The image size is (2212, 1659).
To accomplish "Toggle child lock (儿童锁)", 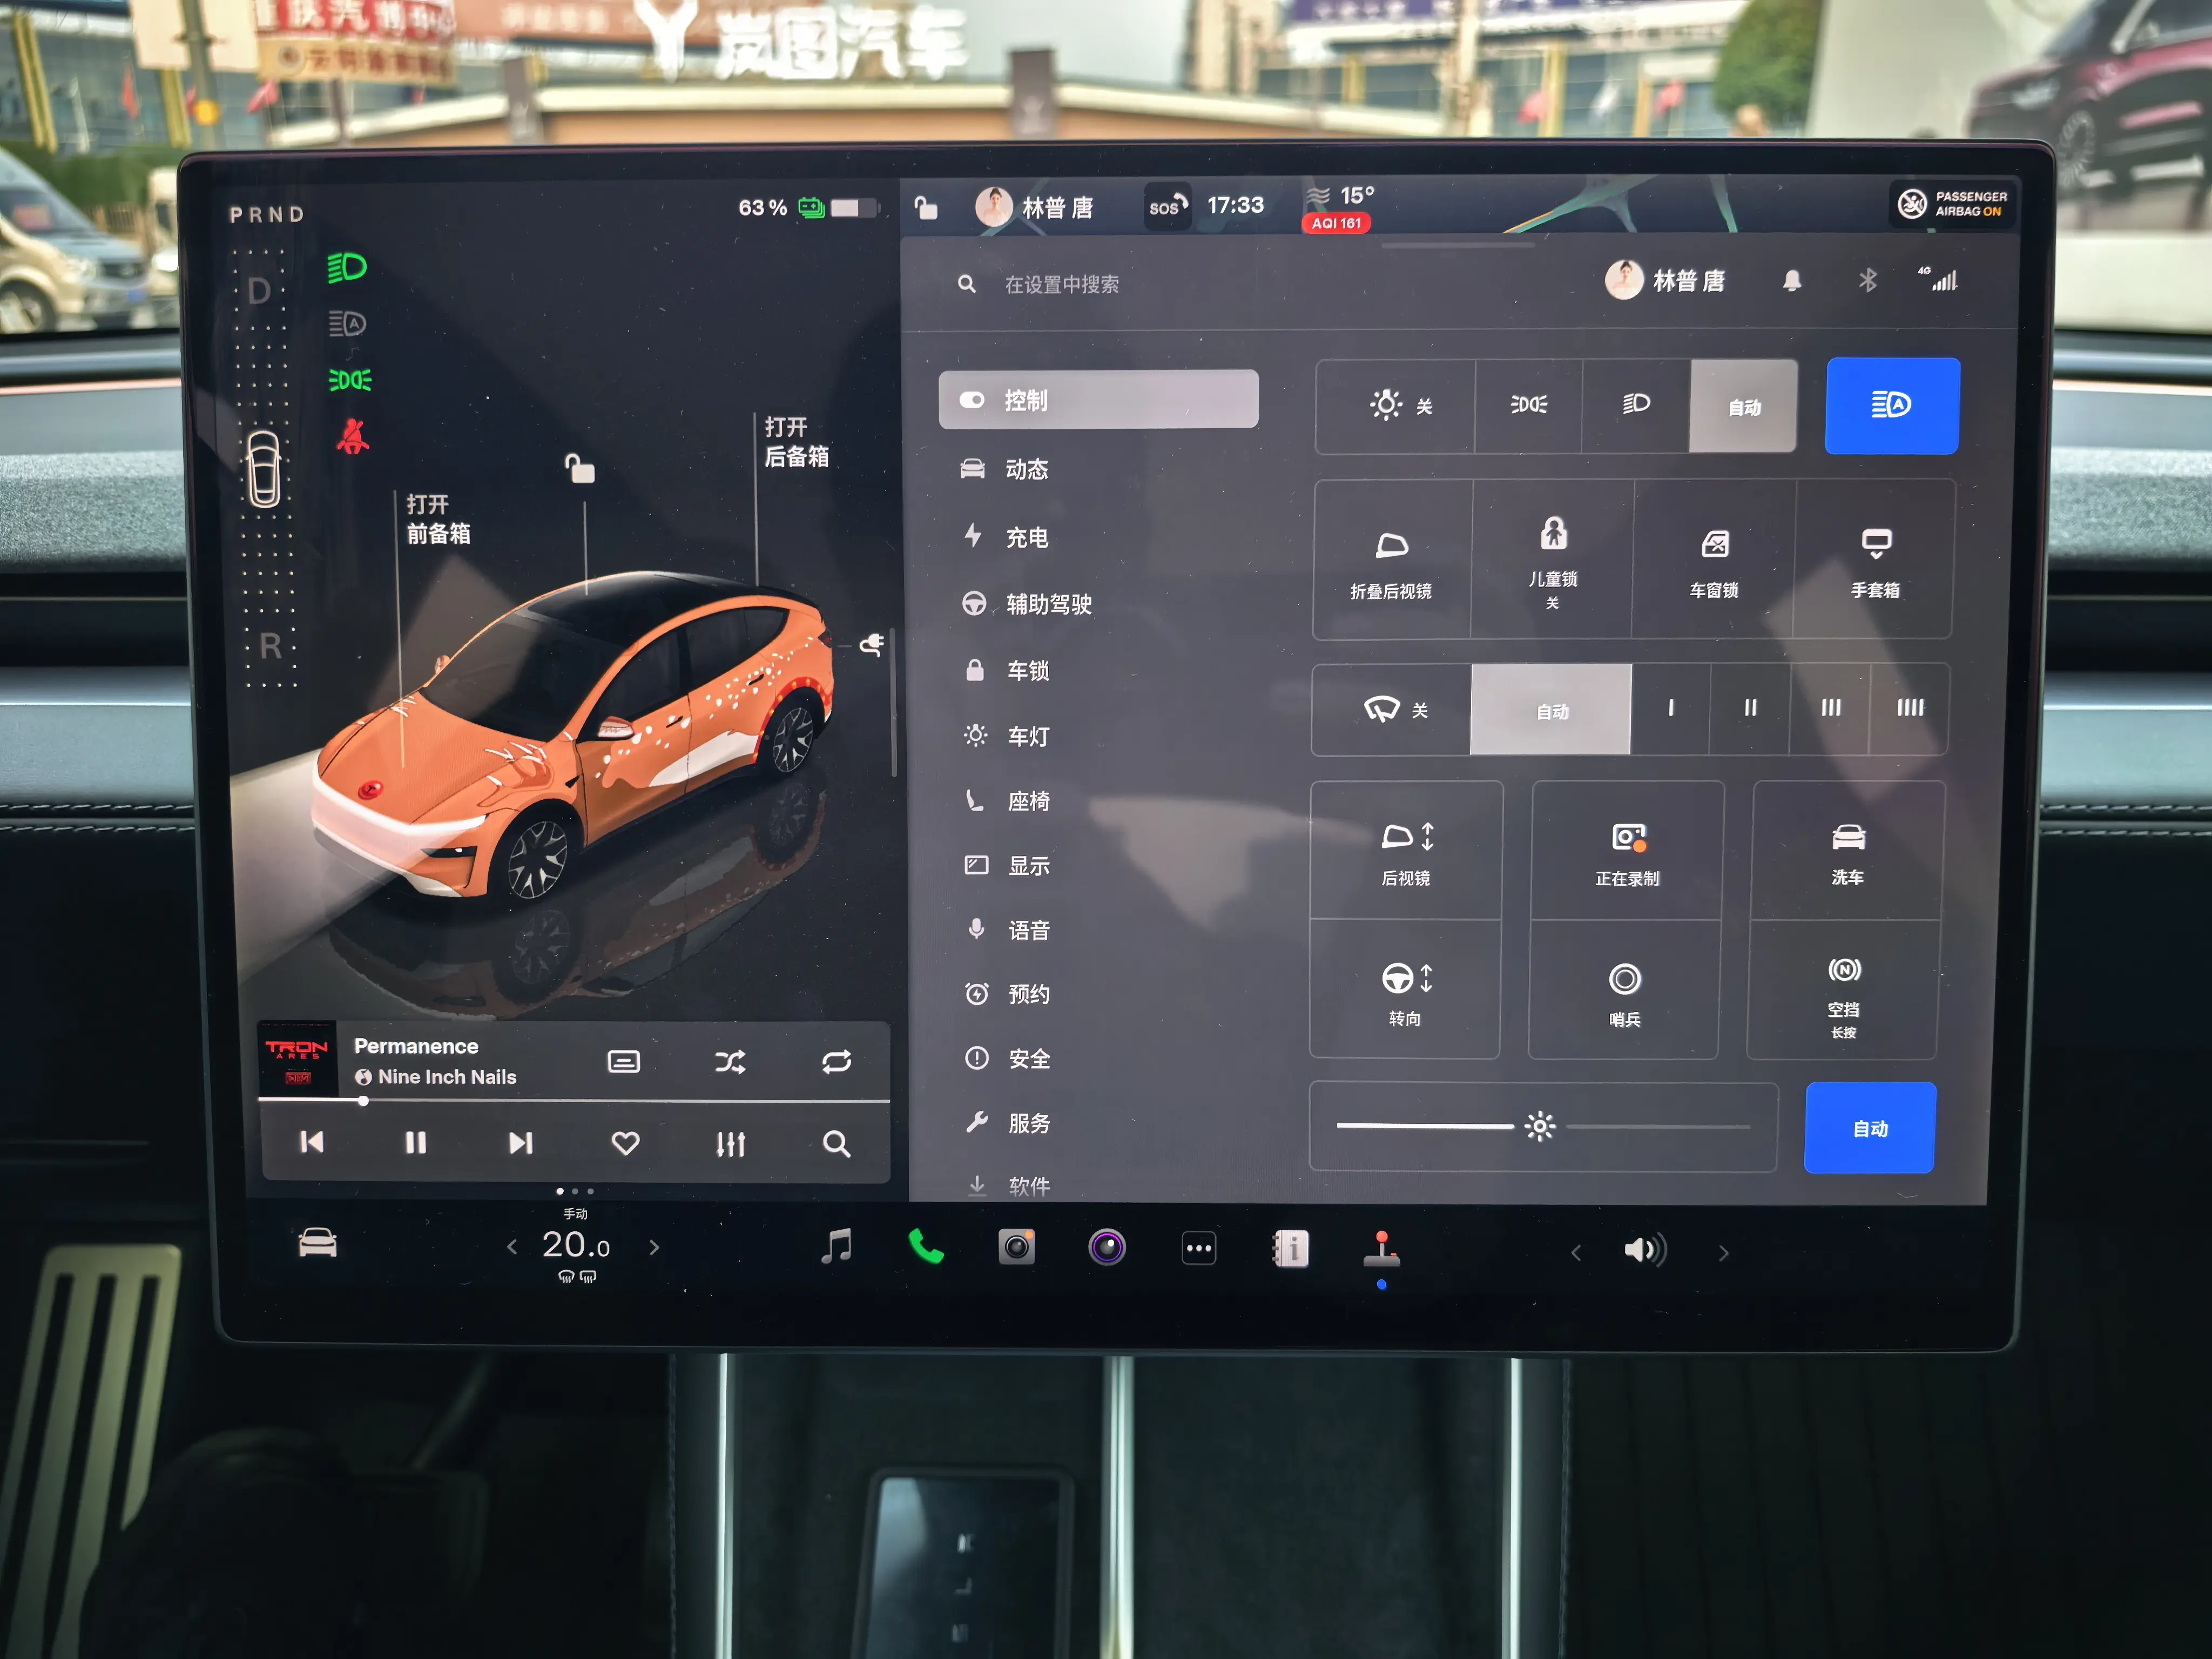I will [x=1553, y=561].
